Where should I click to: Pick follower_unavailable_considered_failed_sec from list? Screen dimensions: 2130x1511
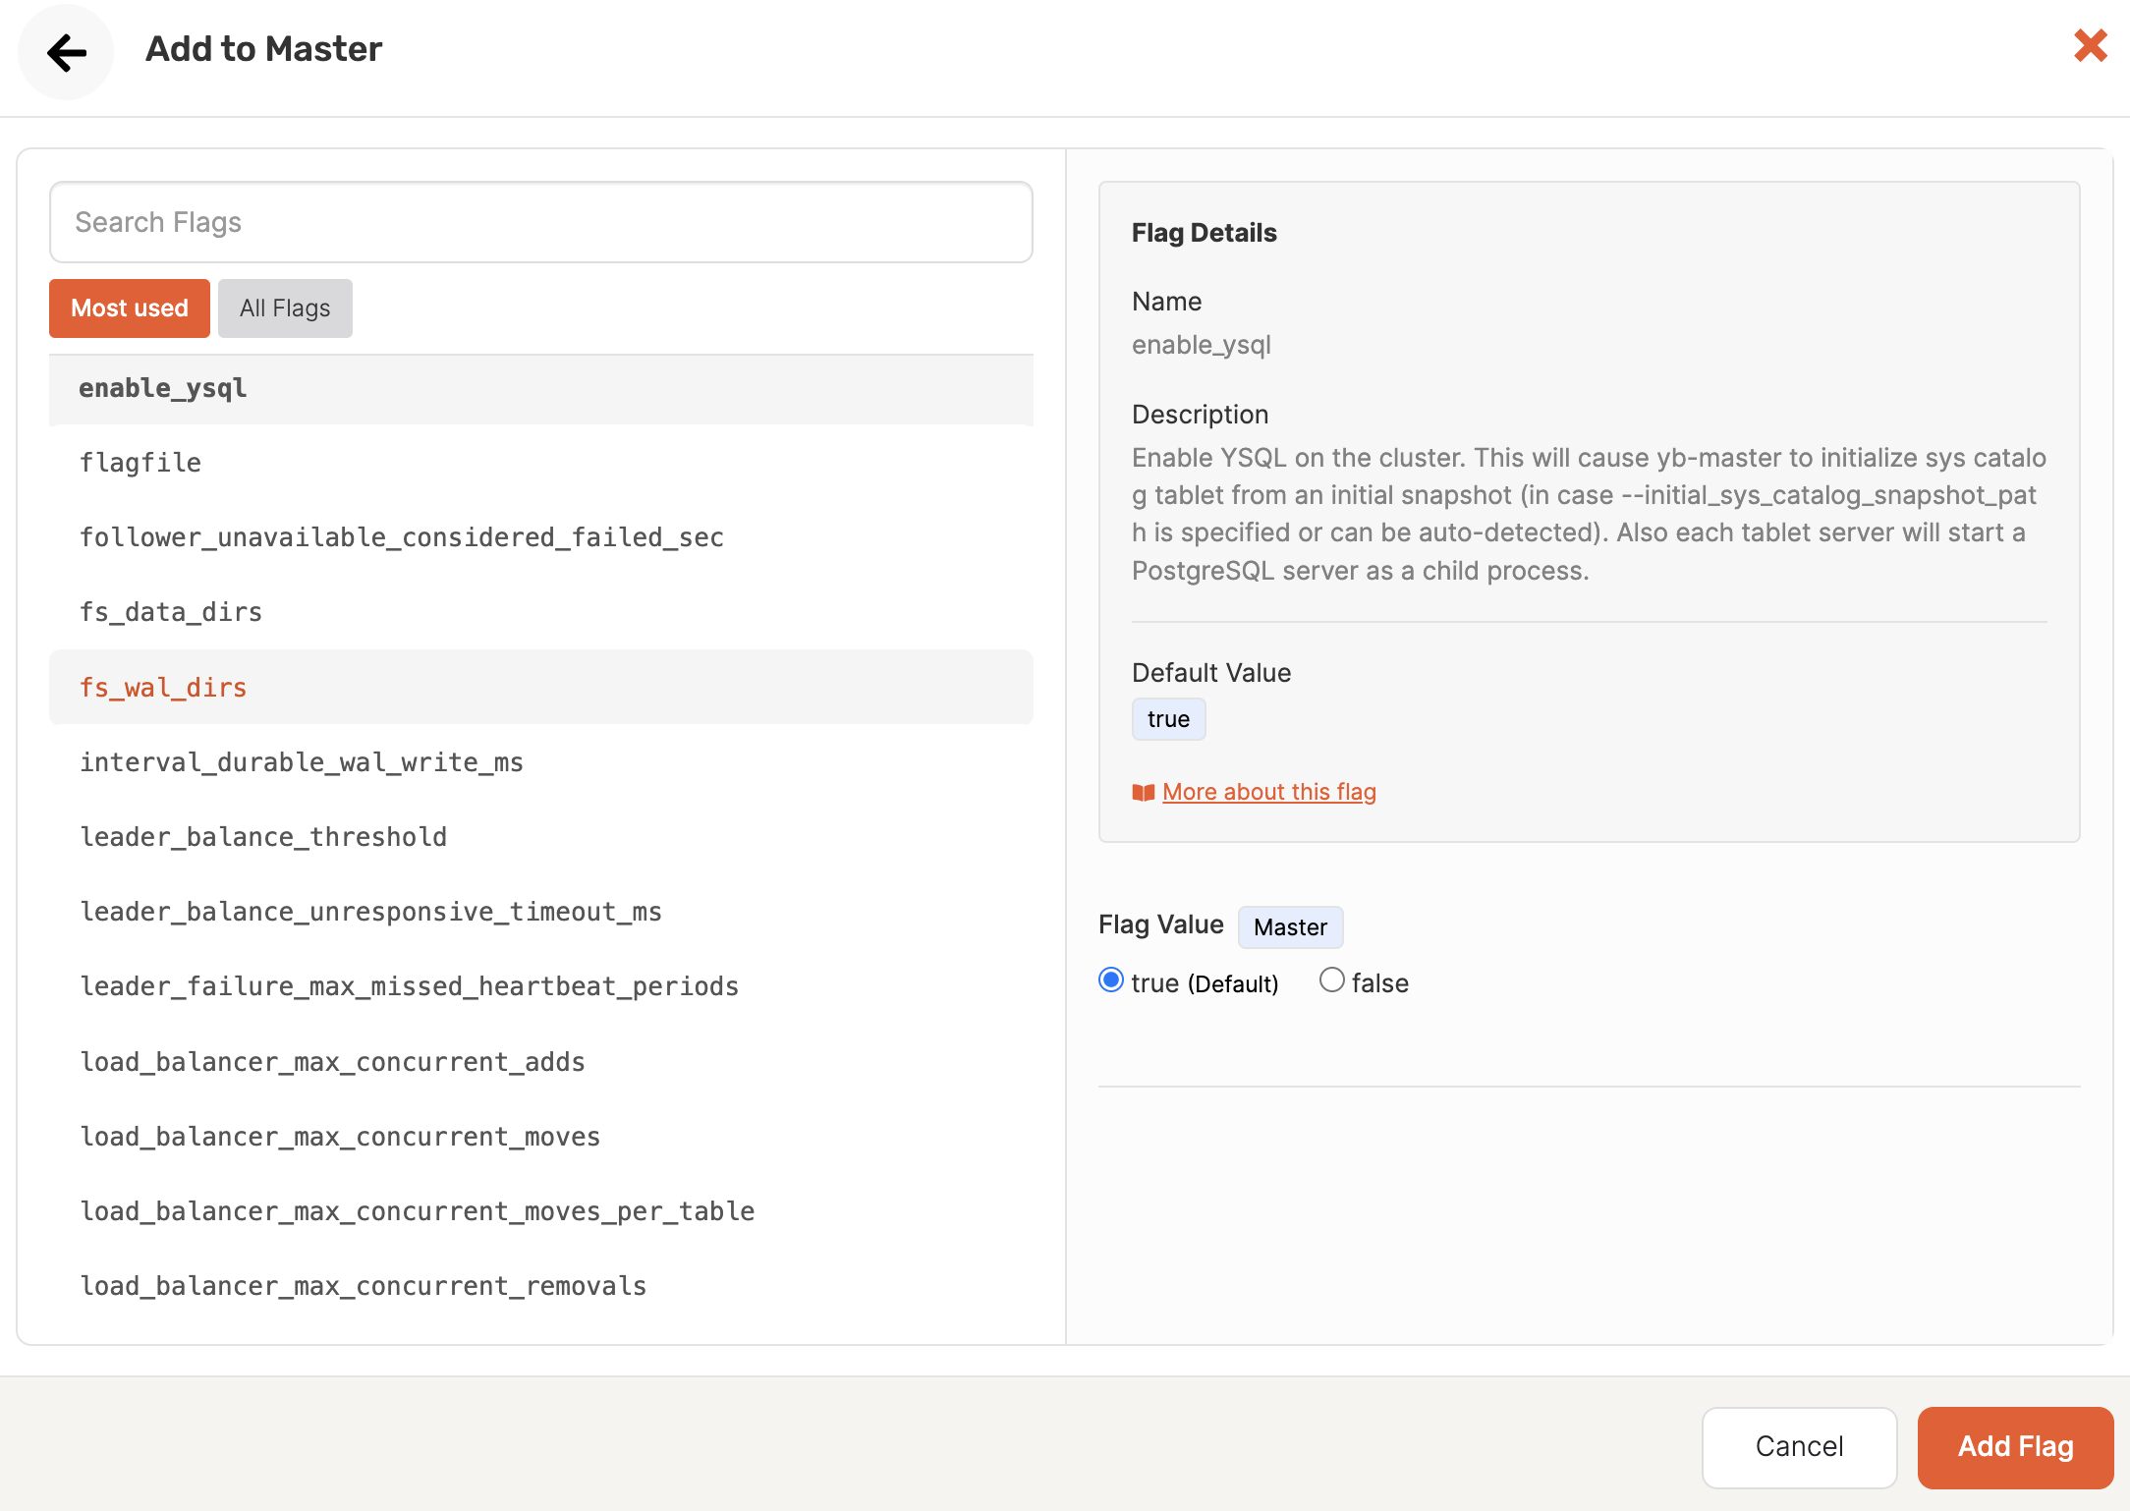coord(402,537)
